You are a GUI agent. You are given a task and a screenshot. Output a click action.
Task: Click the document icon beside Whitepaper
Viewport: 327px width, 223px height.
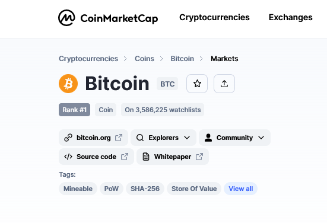coord(146,157)
